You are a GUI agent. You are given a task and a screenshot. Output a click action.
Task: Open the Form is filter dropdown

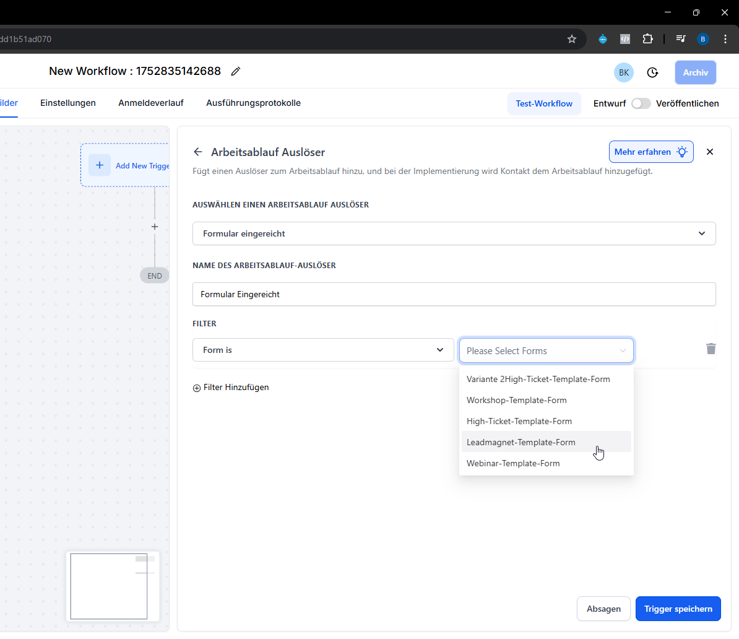pyautogui.click(x=323, y=350)
